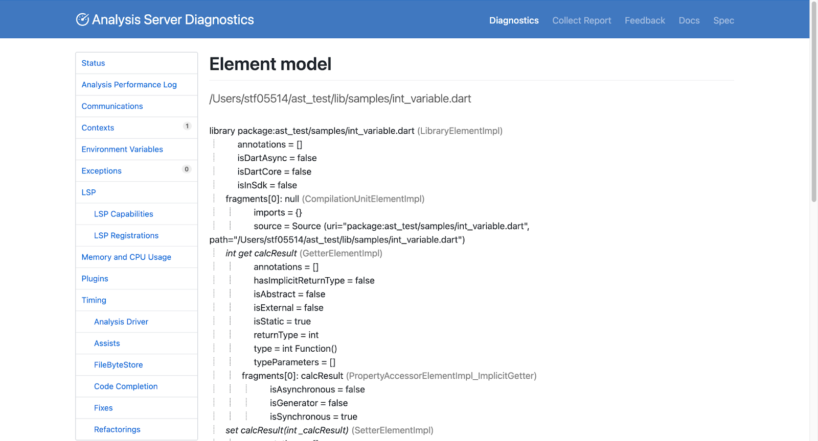Click the page vertical scrollbar
818x441 pixels.
click(813, 102)
